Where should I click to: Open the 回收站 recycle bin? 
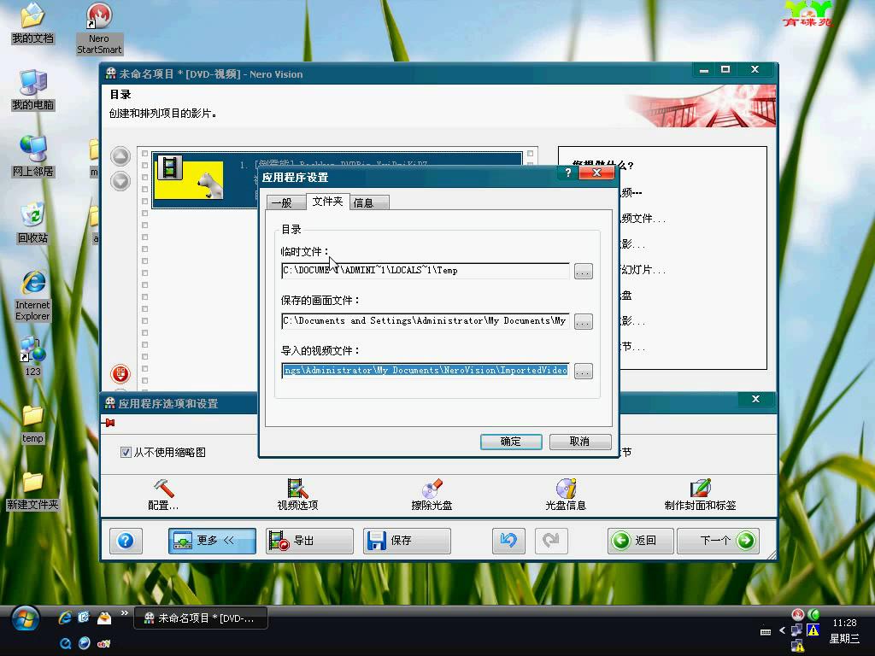click(x=33, y=223)
